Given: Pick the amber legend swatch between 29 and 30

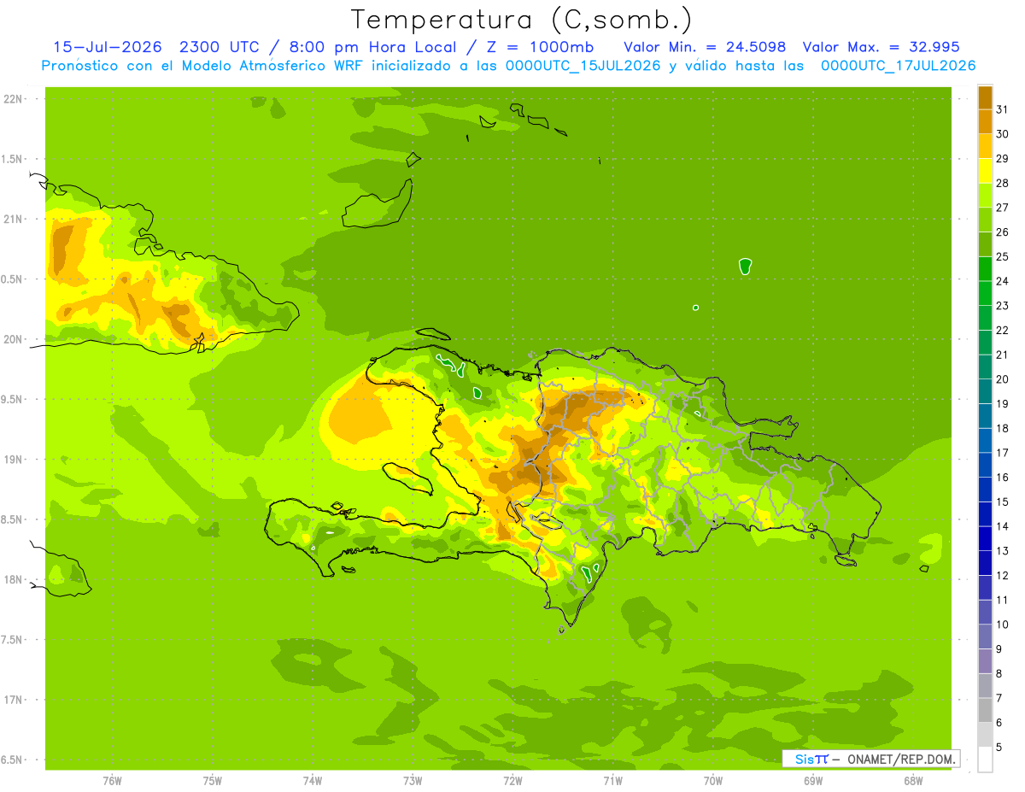Looking at the screenshot, I should pos(985,147).
